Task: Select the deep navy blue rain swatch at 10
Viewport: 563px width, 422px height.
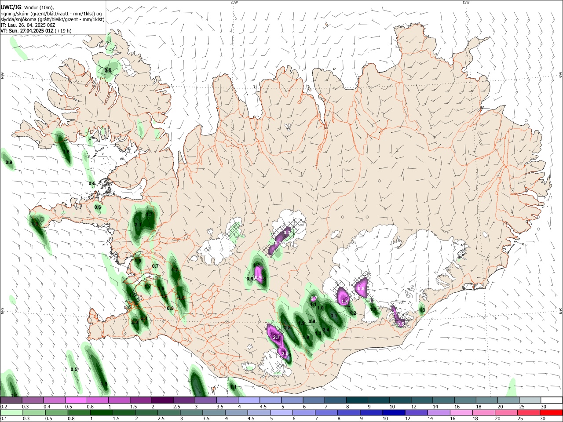Action: (x=393, y=412)
